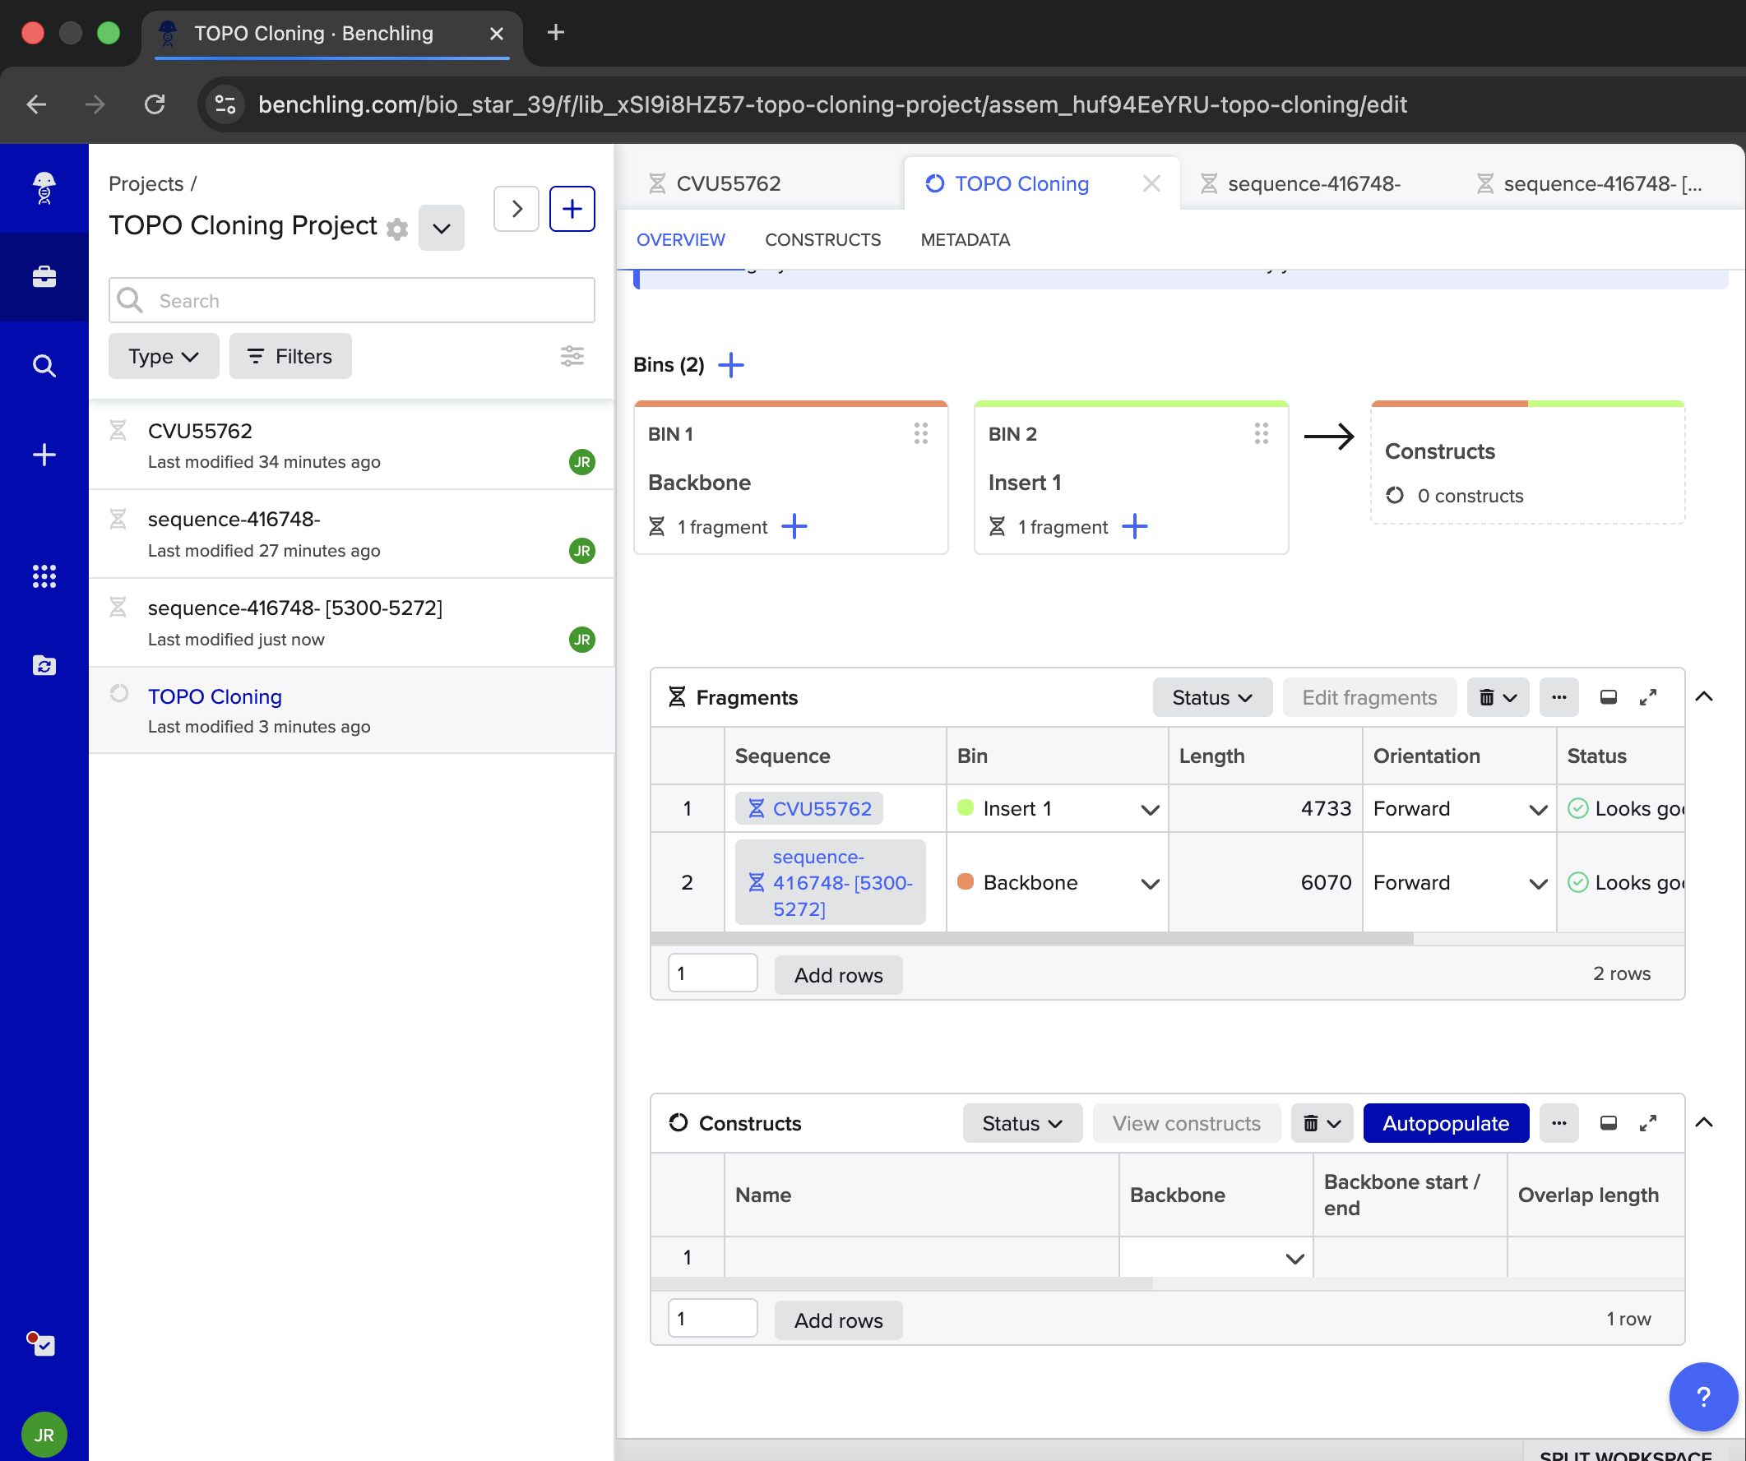Collapse the Constructs section chevron

1703,1123
